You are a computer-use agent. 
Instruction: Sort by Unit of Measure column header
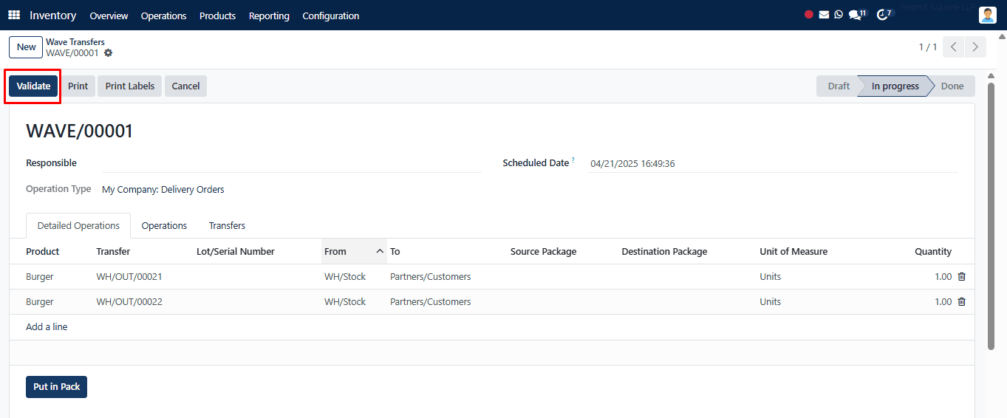click(793, 252)
